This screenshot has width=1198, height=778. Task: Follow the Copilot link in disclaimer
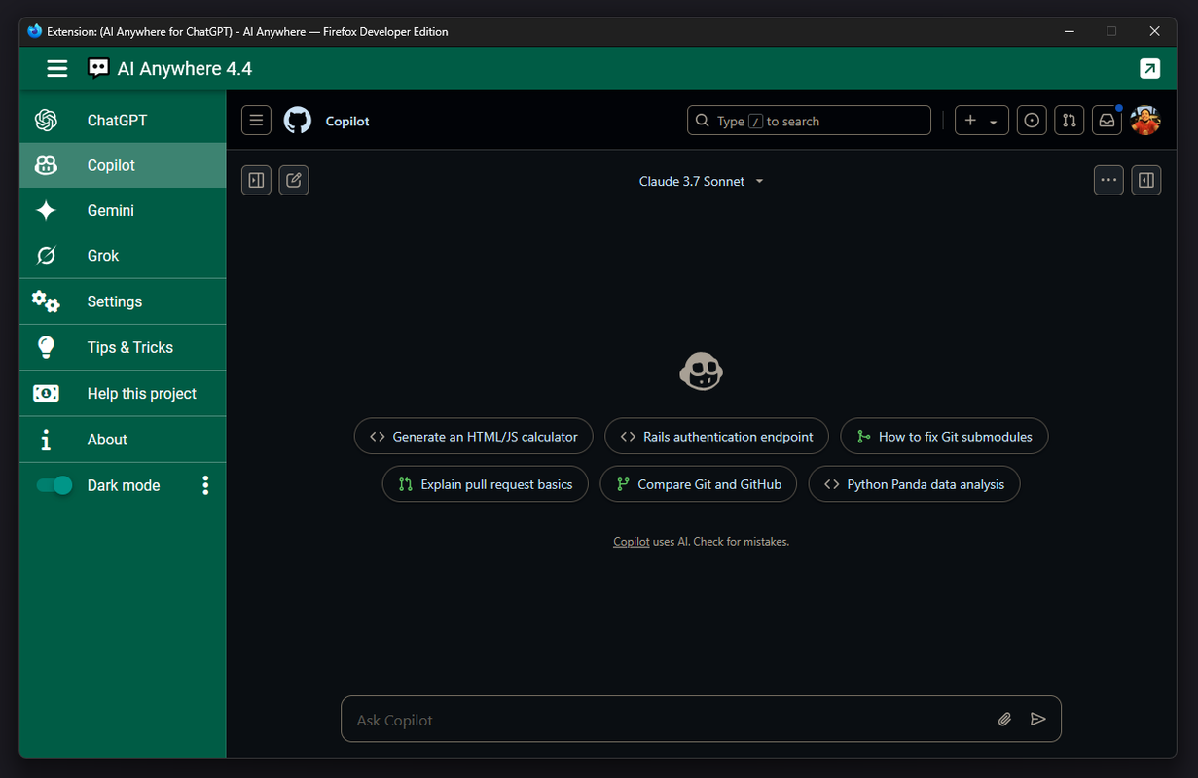pyautogui.click(x=631, y=542)
